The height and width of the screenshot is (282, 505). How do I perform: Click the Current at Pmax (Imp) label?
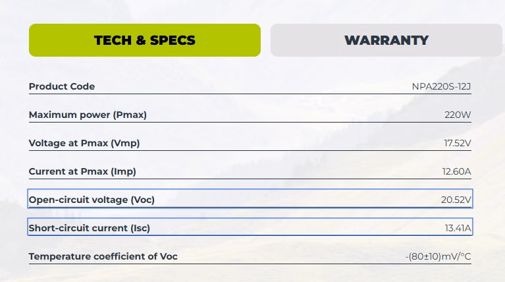click(82, 171)
